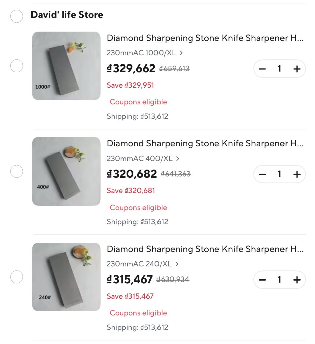Viewport: 315px width, 344px height.
Task: Reduce quantity of 240/XL sharpening stone
Action: 262,280
